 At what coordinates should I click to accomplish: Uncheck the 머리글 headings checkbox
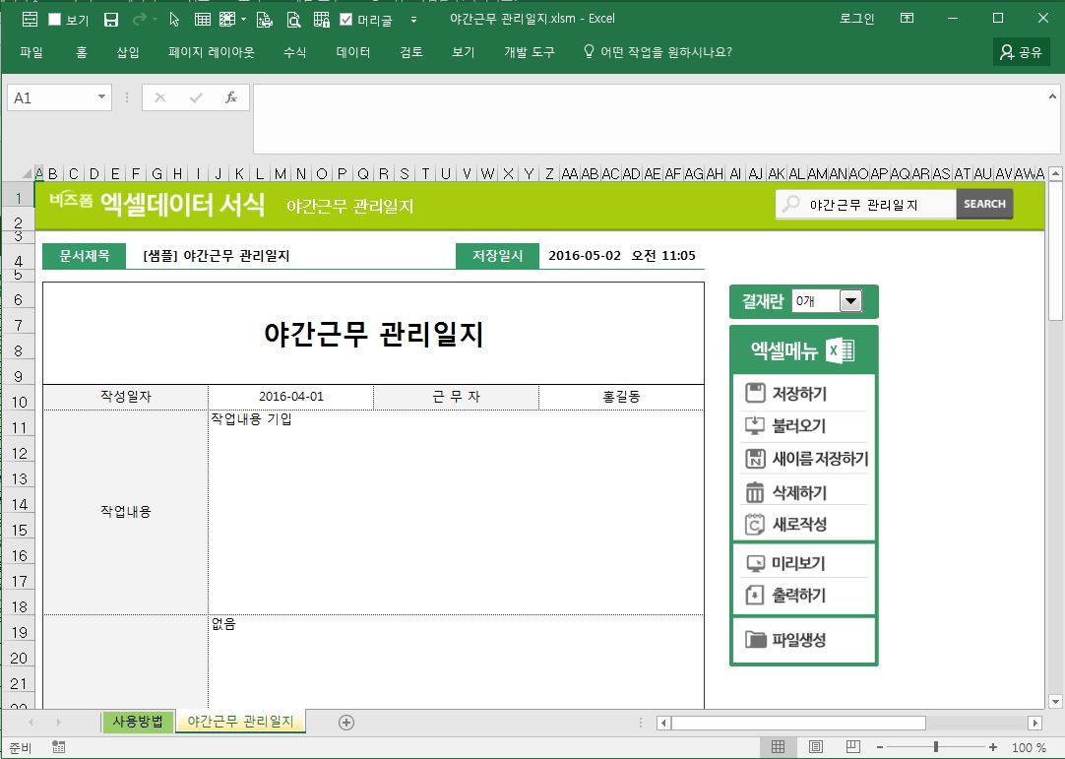tap(346, 20)
